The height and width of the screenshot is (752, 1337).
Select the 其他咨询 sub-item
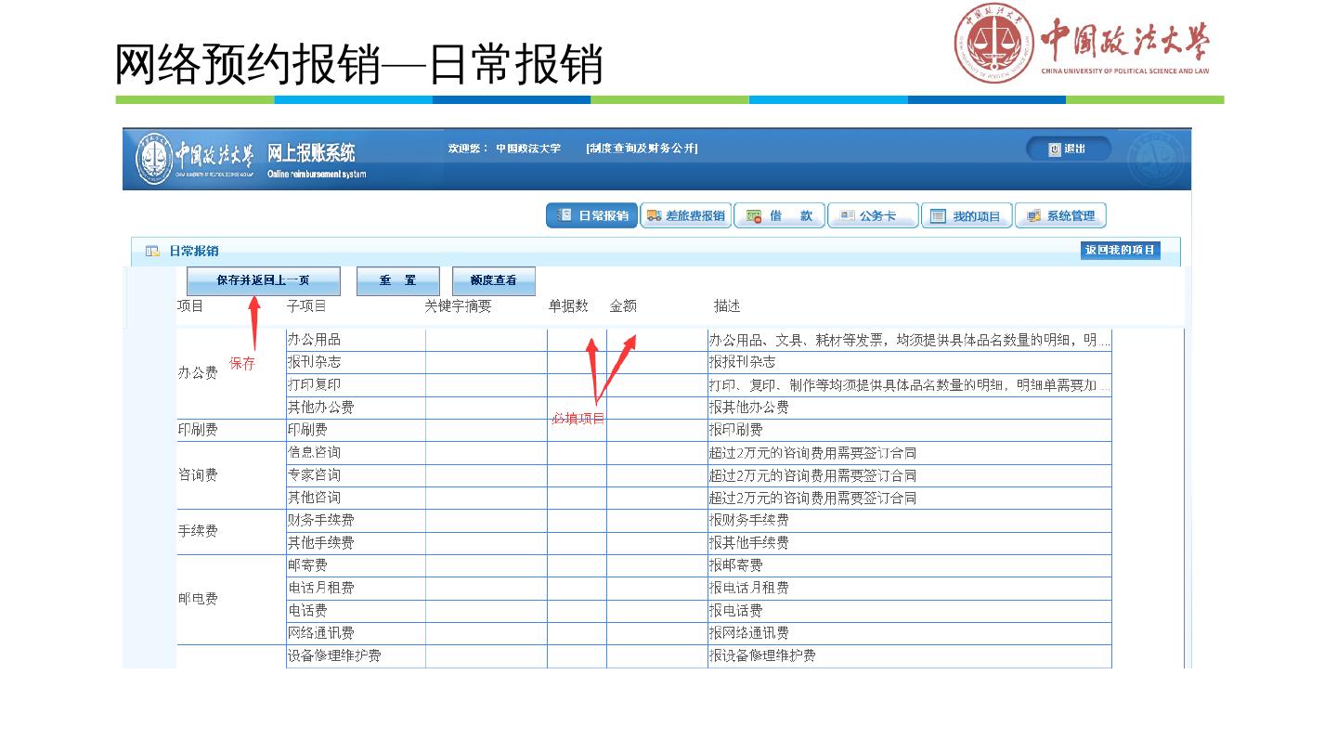click(314, 498)
